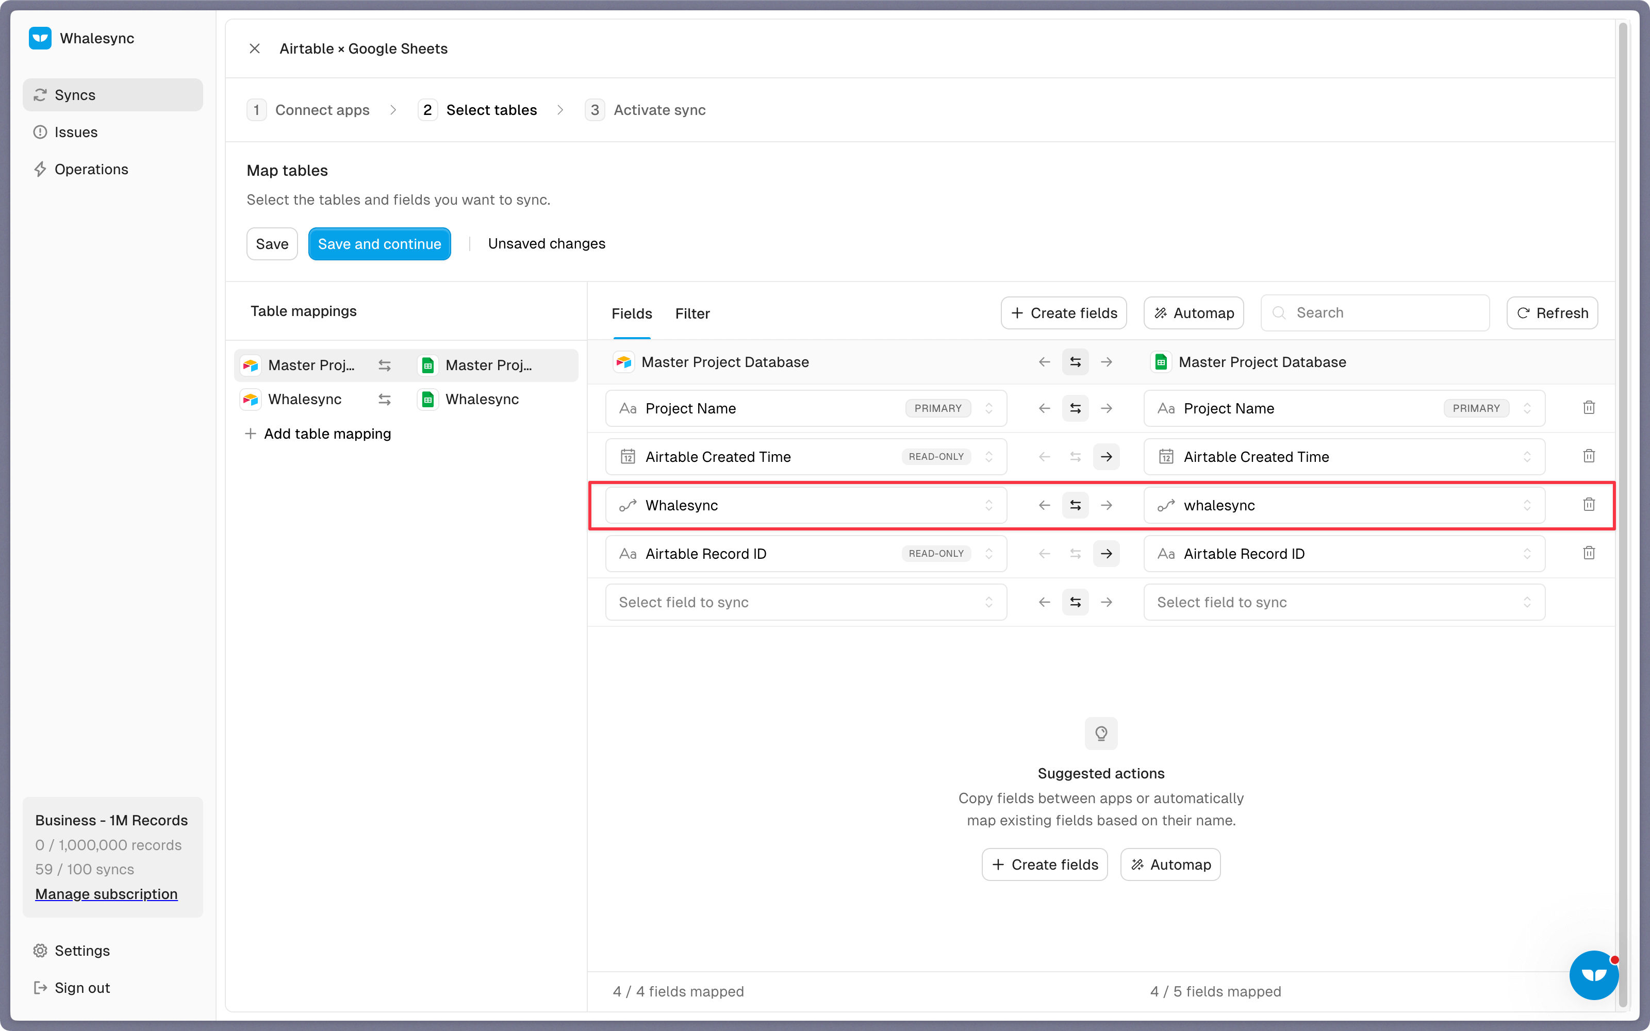The width and height of the screenshot is (1650, 1031).
Task: Go to step 2 Select tables
Action: pos(477,110)
